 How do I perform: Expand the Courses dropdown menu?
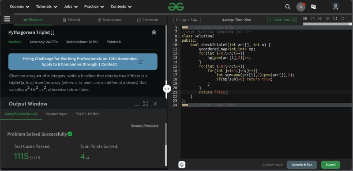(19, 7)
